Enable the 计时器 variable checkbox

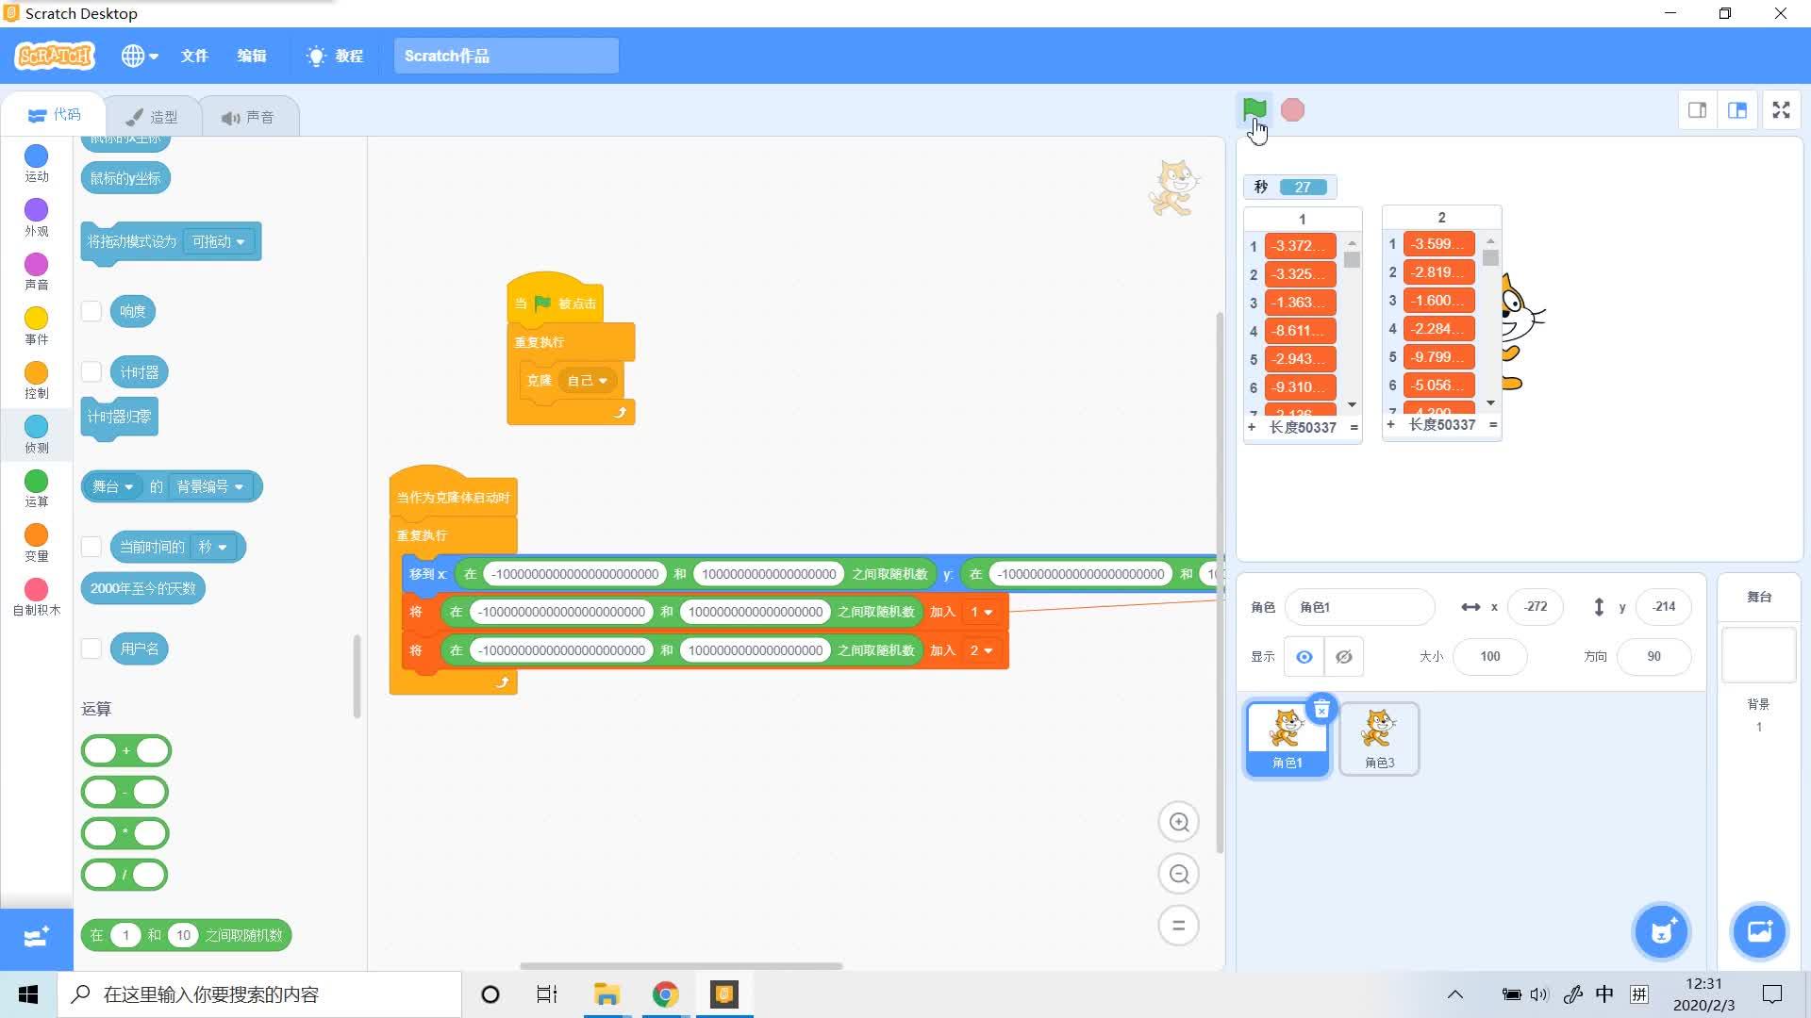(91, 371)
